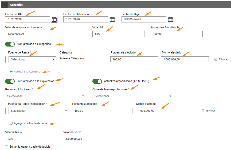The width and height of the screenshot is (231, 150).
Task: Toggle Bien afectado a Categorías switch
Action: [x=10, y=44]
